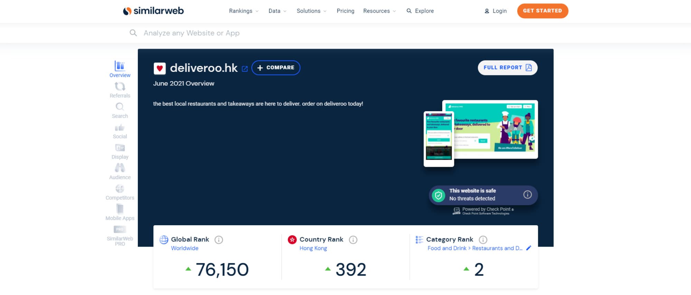View Competitors section in sidebar
The width and height of the screenshot is (691, 295).
point(120,192)
